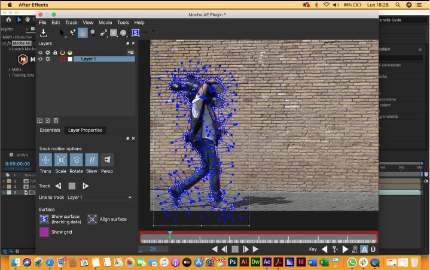Image resolution: width=430 pixels, height=270 pixels.
Task: Open the Layers panel options menu
Action: coord(131,52)
